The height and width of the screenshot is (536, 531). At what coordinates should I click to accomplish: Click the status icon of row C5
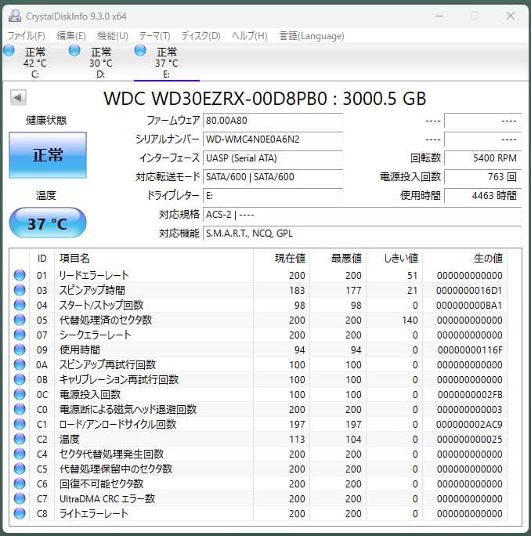click(x=20, y=469)
